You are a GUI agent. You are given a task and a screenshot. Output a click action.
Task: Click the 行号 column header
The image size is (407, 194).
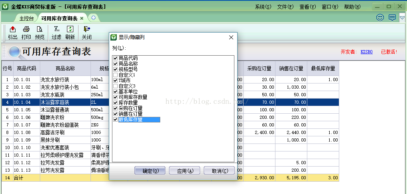7,69
